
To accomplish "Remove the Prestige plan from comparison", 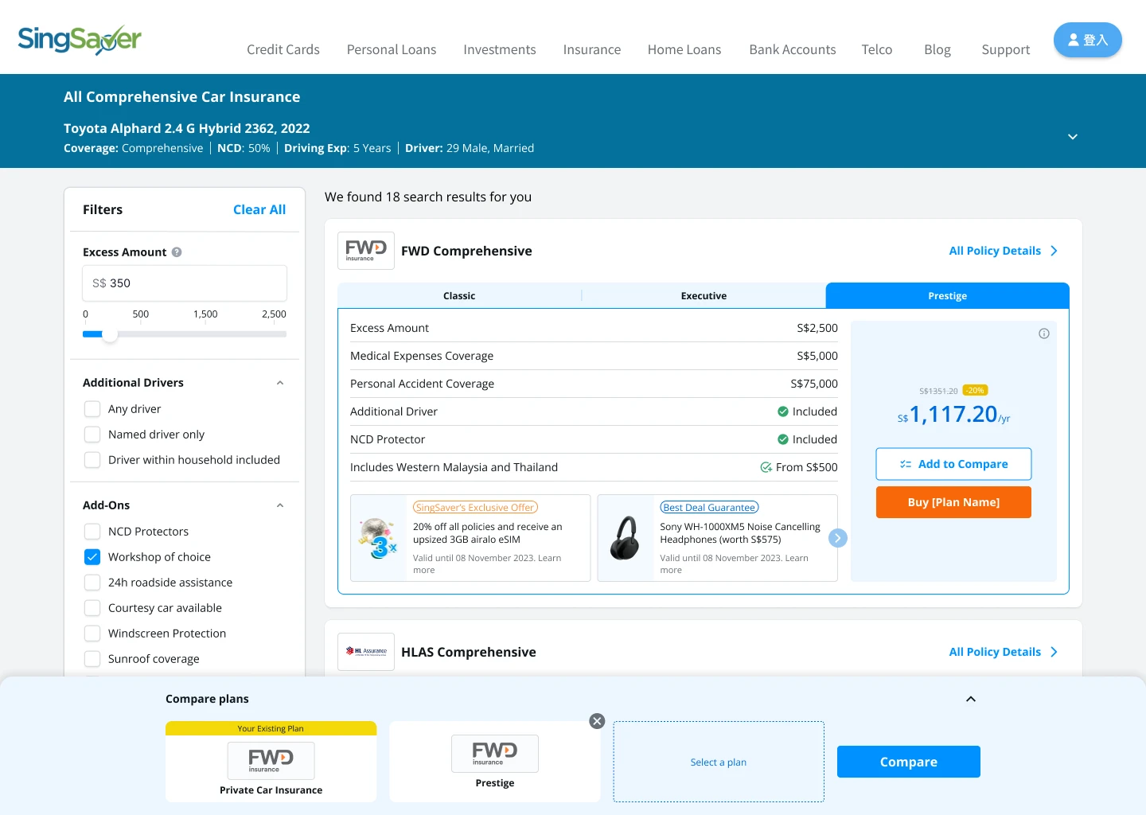I will point(597,721).
